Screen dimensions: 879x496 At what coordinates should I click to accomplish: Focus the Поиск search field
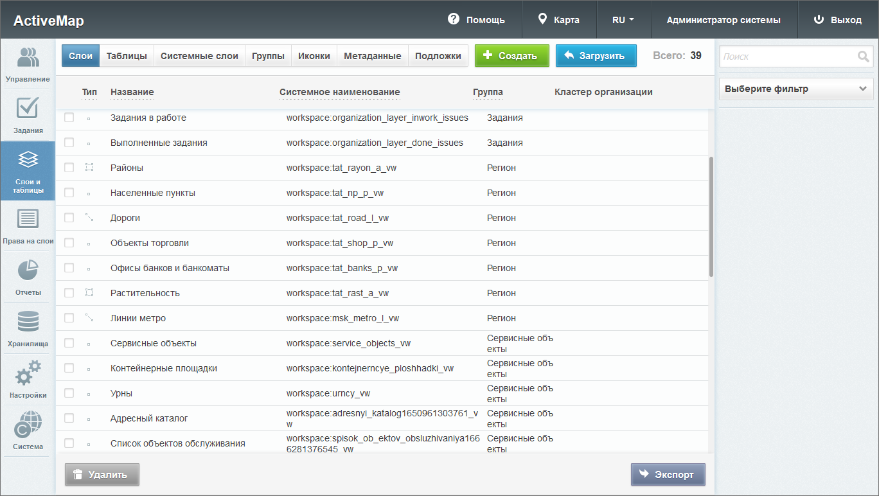coord(788,57)
